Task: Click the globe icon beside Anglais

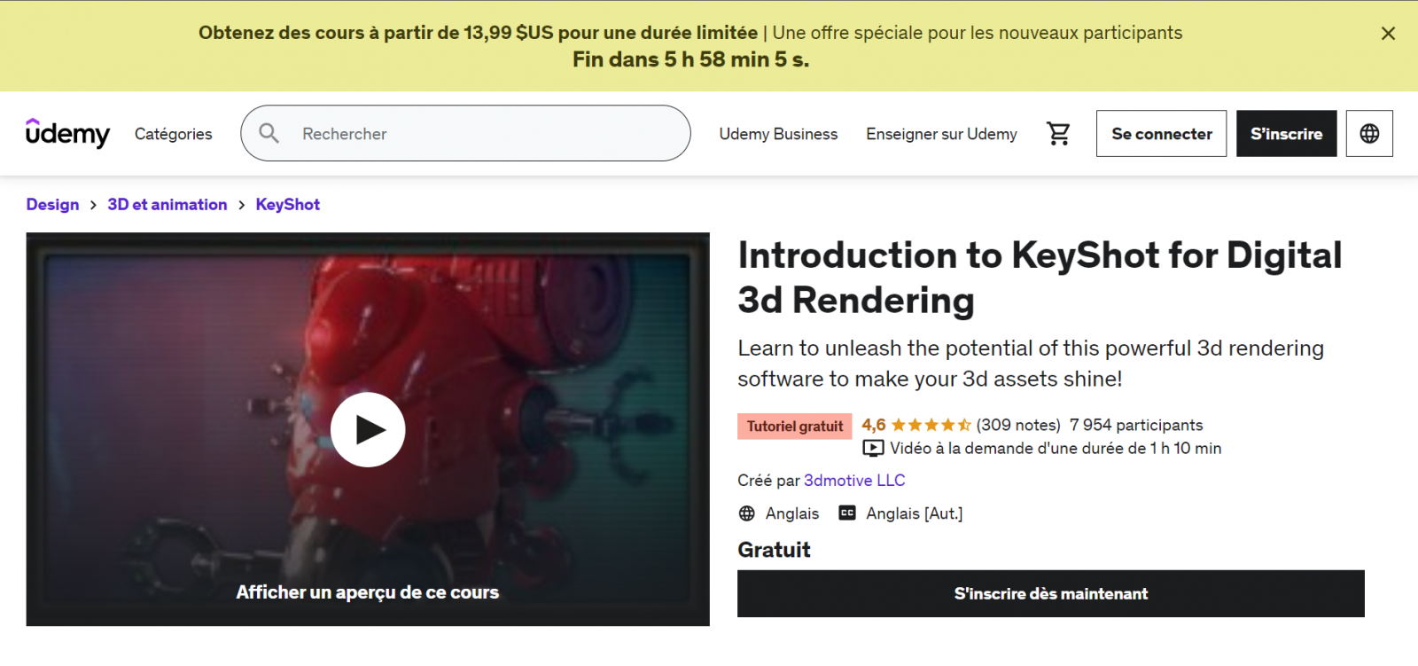Action: (747, 513)
